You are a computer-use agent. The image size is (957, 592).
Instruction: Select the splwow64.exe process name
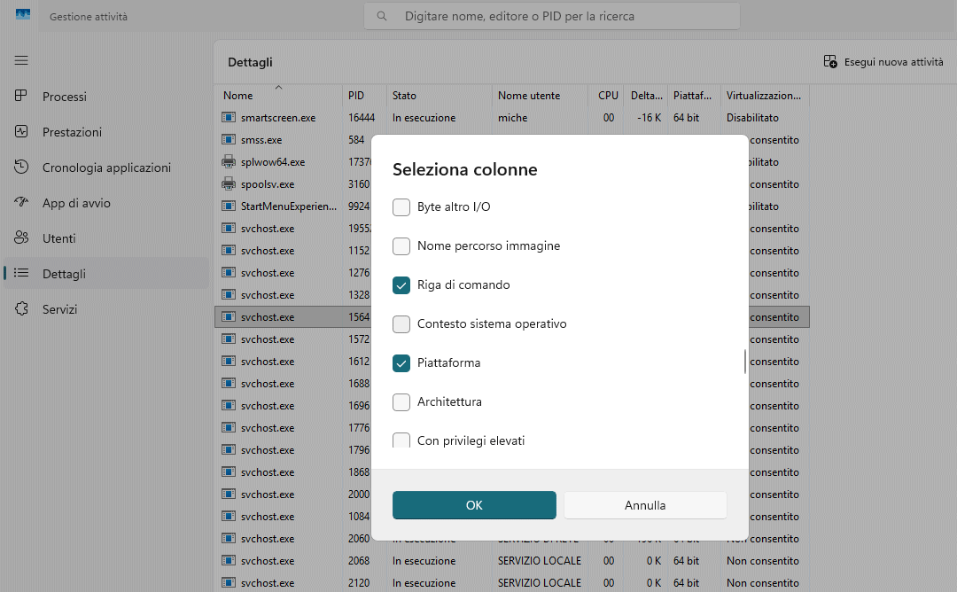(272, 161)
